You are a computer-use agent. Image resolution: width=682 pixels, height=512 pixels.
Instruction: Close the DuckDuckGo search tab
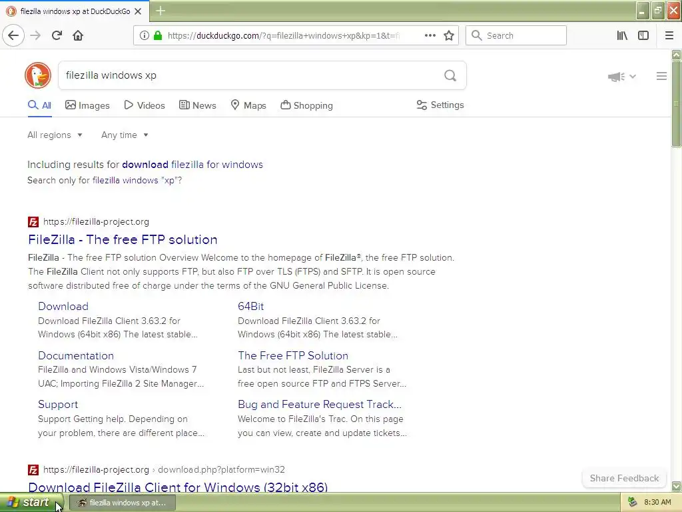click(138, 11)
